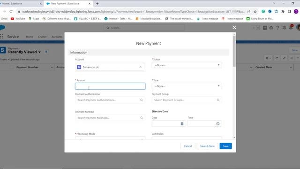300x169 pixels.
Task: Share this page icon in address bar
Action: (x=248, y=11)
